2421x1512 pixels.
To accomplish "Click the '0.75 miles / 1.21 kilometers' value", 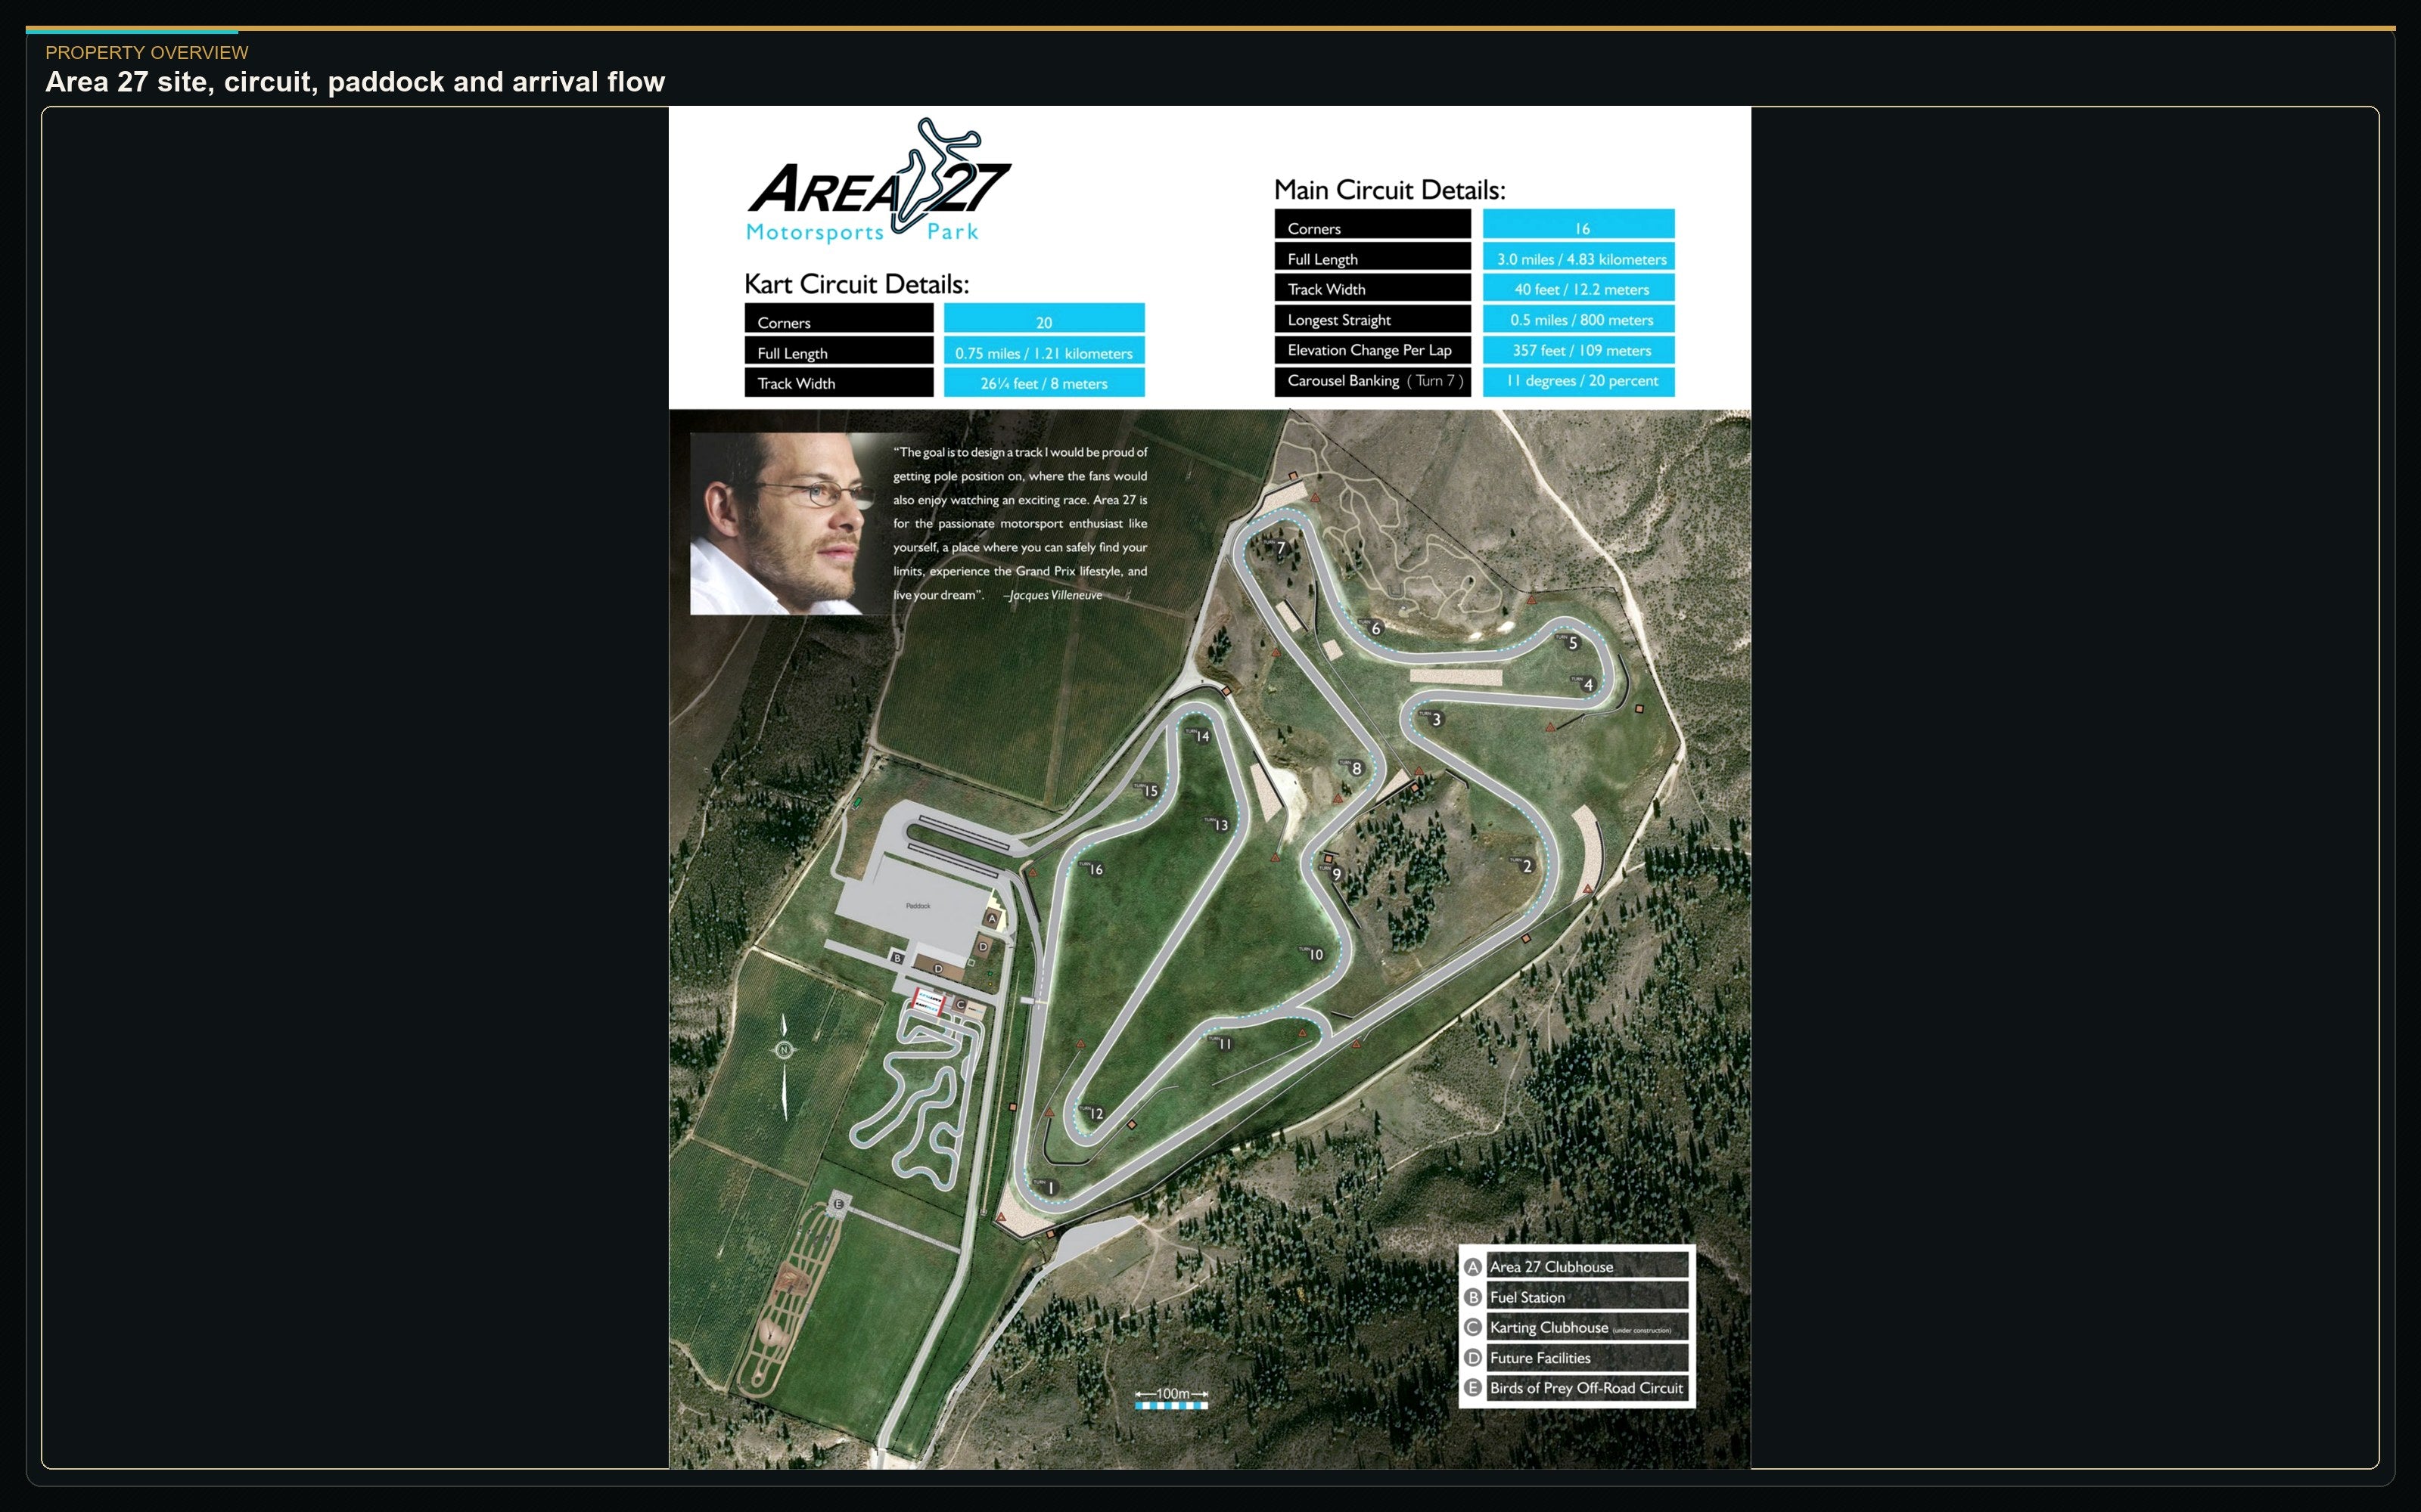I will coord(1043,353).
